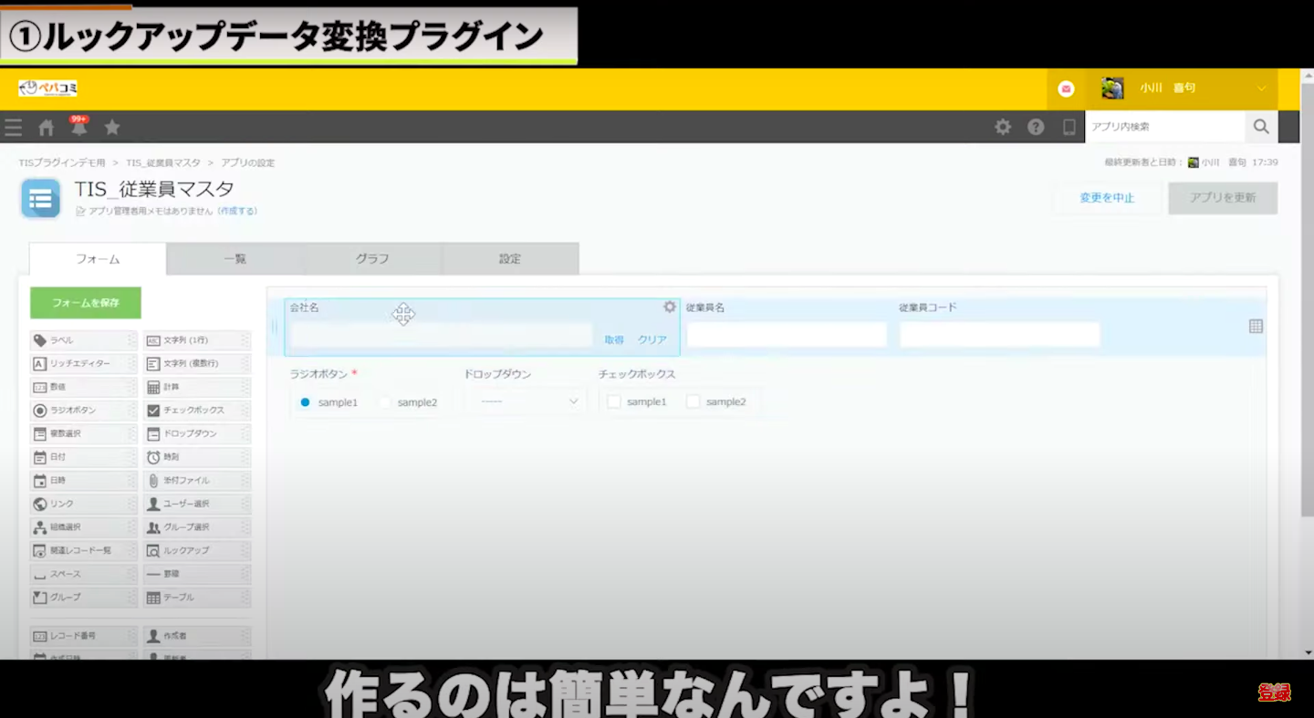The image size is (1314, 718).
Task: Check the sample1 checkbox
Action: click(614, 402)
